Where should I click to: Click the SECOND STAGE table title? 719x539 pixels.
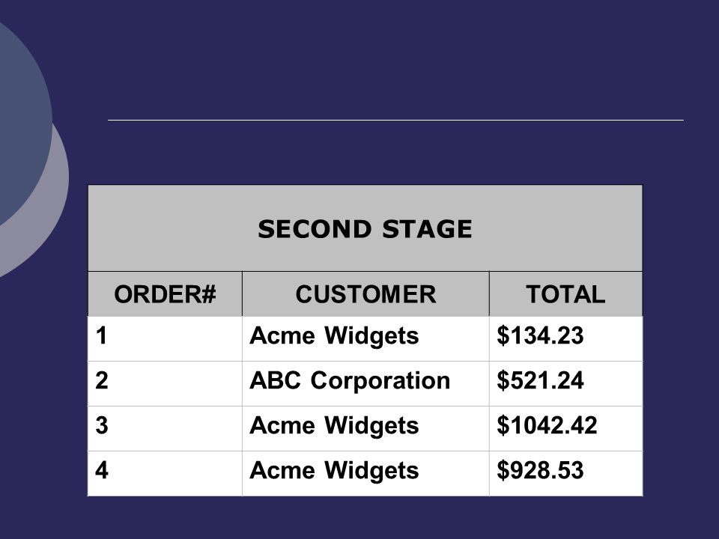tap(365, 229)
